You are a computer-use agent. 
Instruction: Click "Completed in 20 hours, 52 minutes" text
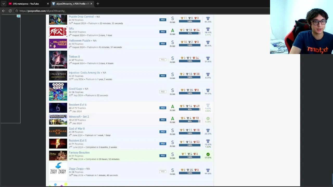tap(103, 159)
